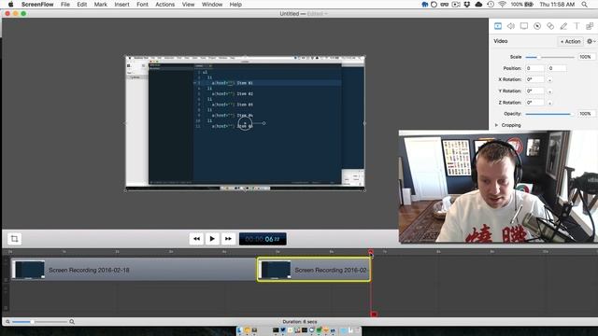
Task: Click the Opacity percentage field
Action: 586,114
